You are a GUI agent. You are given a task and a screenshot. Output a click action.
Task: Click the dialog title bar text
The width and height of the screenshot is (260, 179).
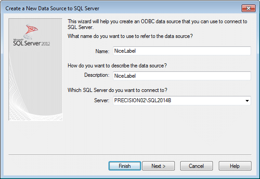click(52, 8)
